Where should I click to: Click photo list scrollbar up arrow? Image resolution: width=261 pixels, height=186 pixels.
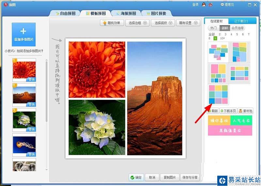pyautogui.click(x=46, y=60)
